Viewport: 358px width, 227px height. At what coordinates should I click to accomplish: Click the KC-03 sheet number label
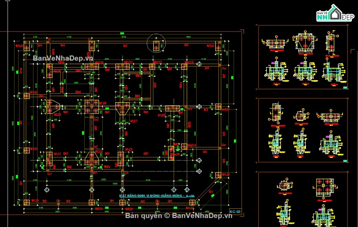[x=235, y=211]
